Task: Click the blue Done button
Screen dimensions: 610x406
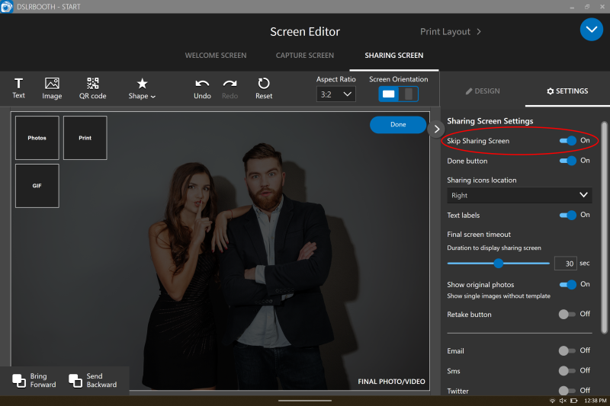Action: [398, 125]
